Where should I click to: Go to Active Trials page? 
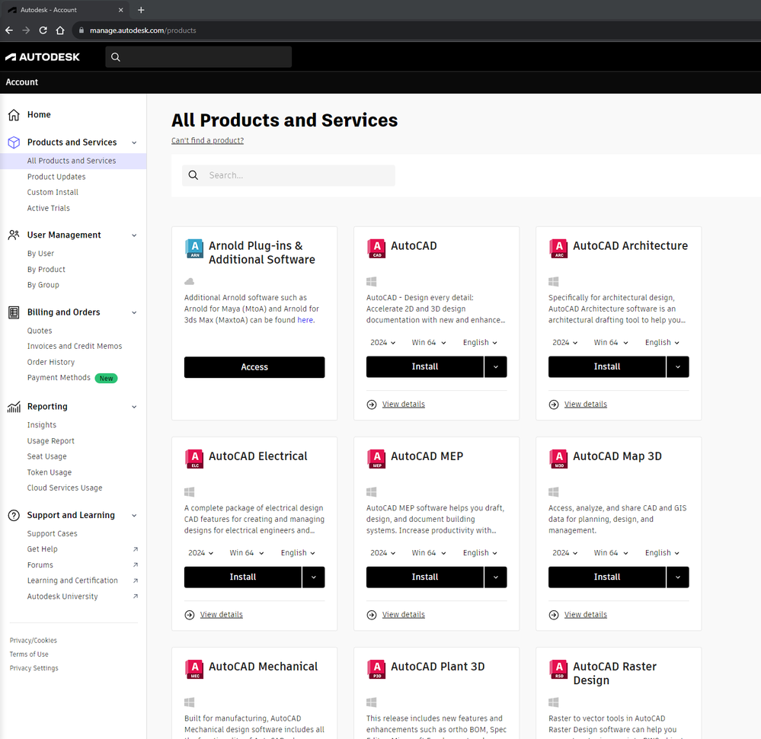tap(49, 208)
